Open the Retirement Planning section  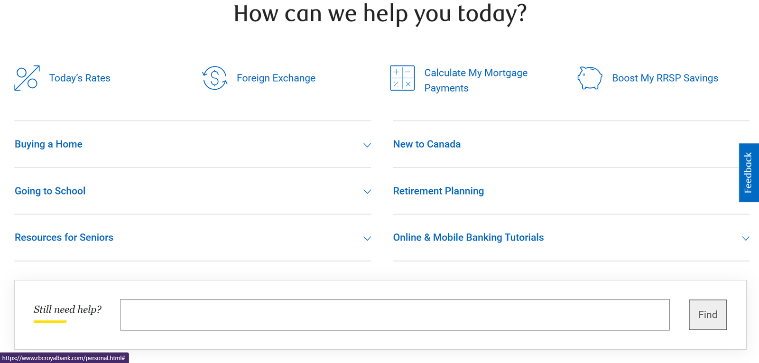coord(439,191)
